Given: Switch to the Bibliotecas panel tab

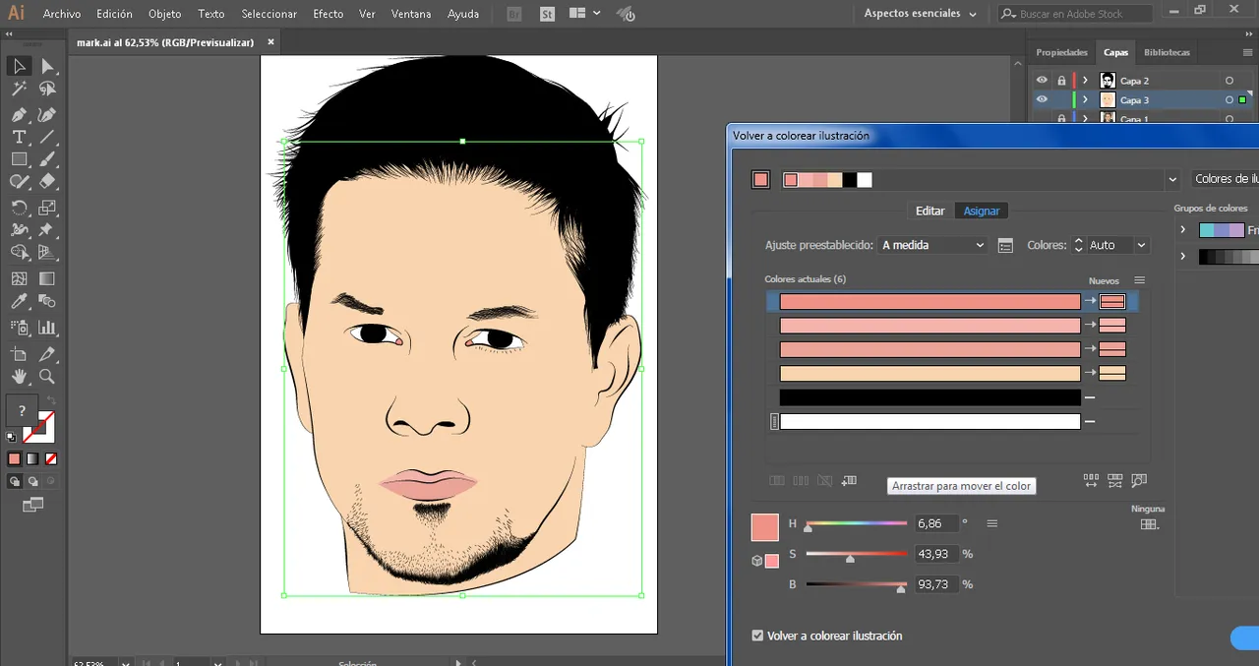Looking at the screenshot, I should coord(1167,52).
